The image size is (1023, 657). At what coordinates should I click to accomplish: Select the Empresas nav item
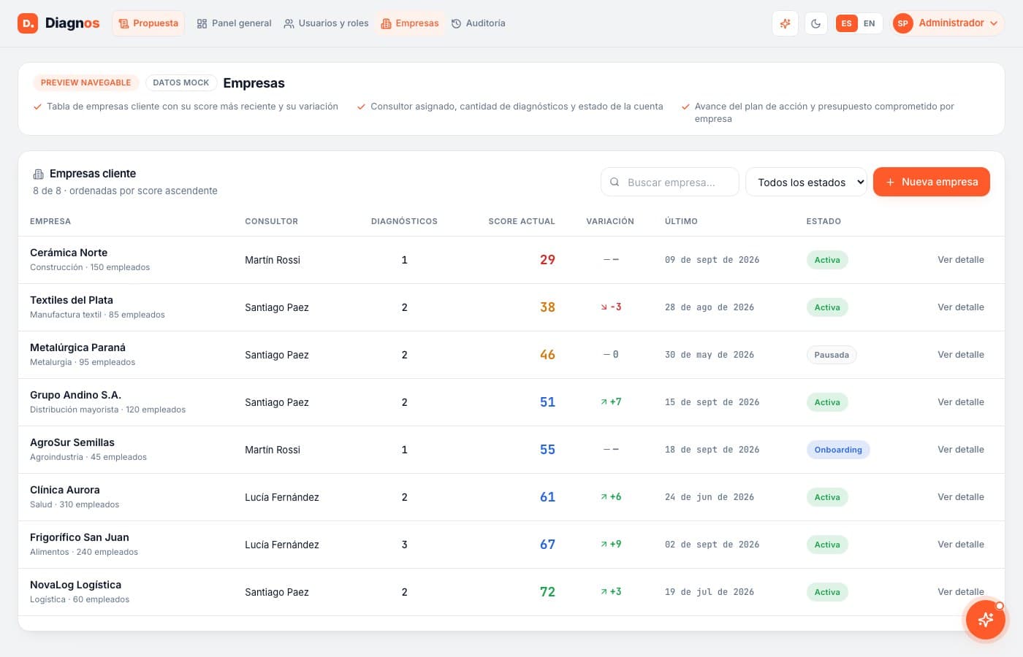pyautogui.click(x=410, y=23)
